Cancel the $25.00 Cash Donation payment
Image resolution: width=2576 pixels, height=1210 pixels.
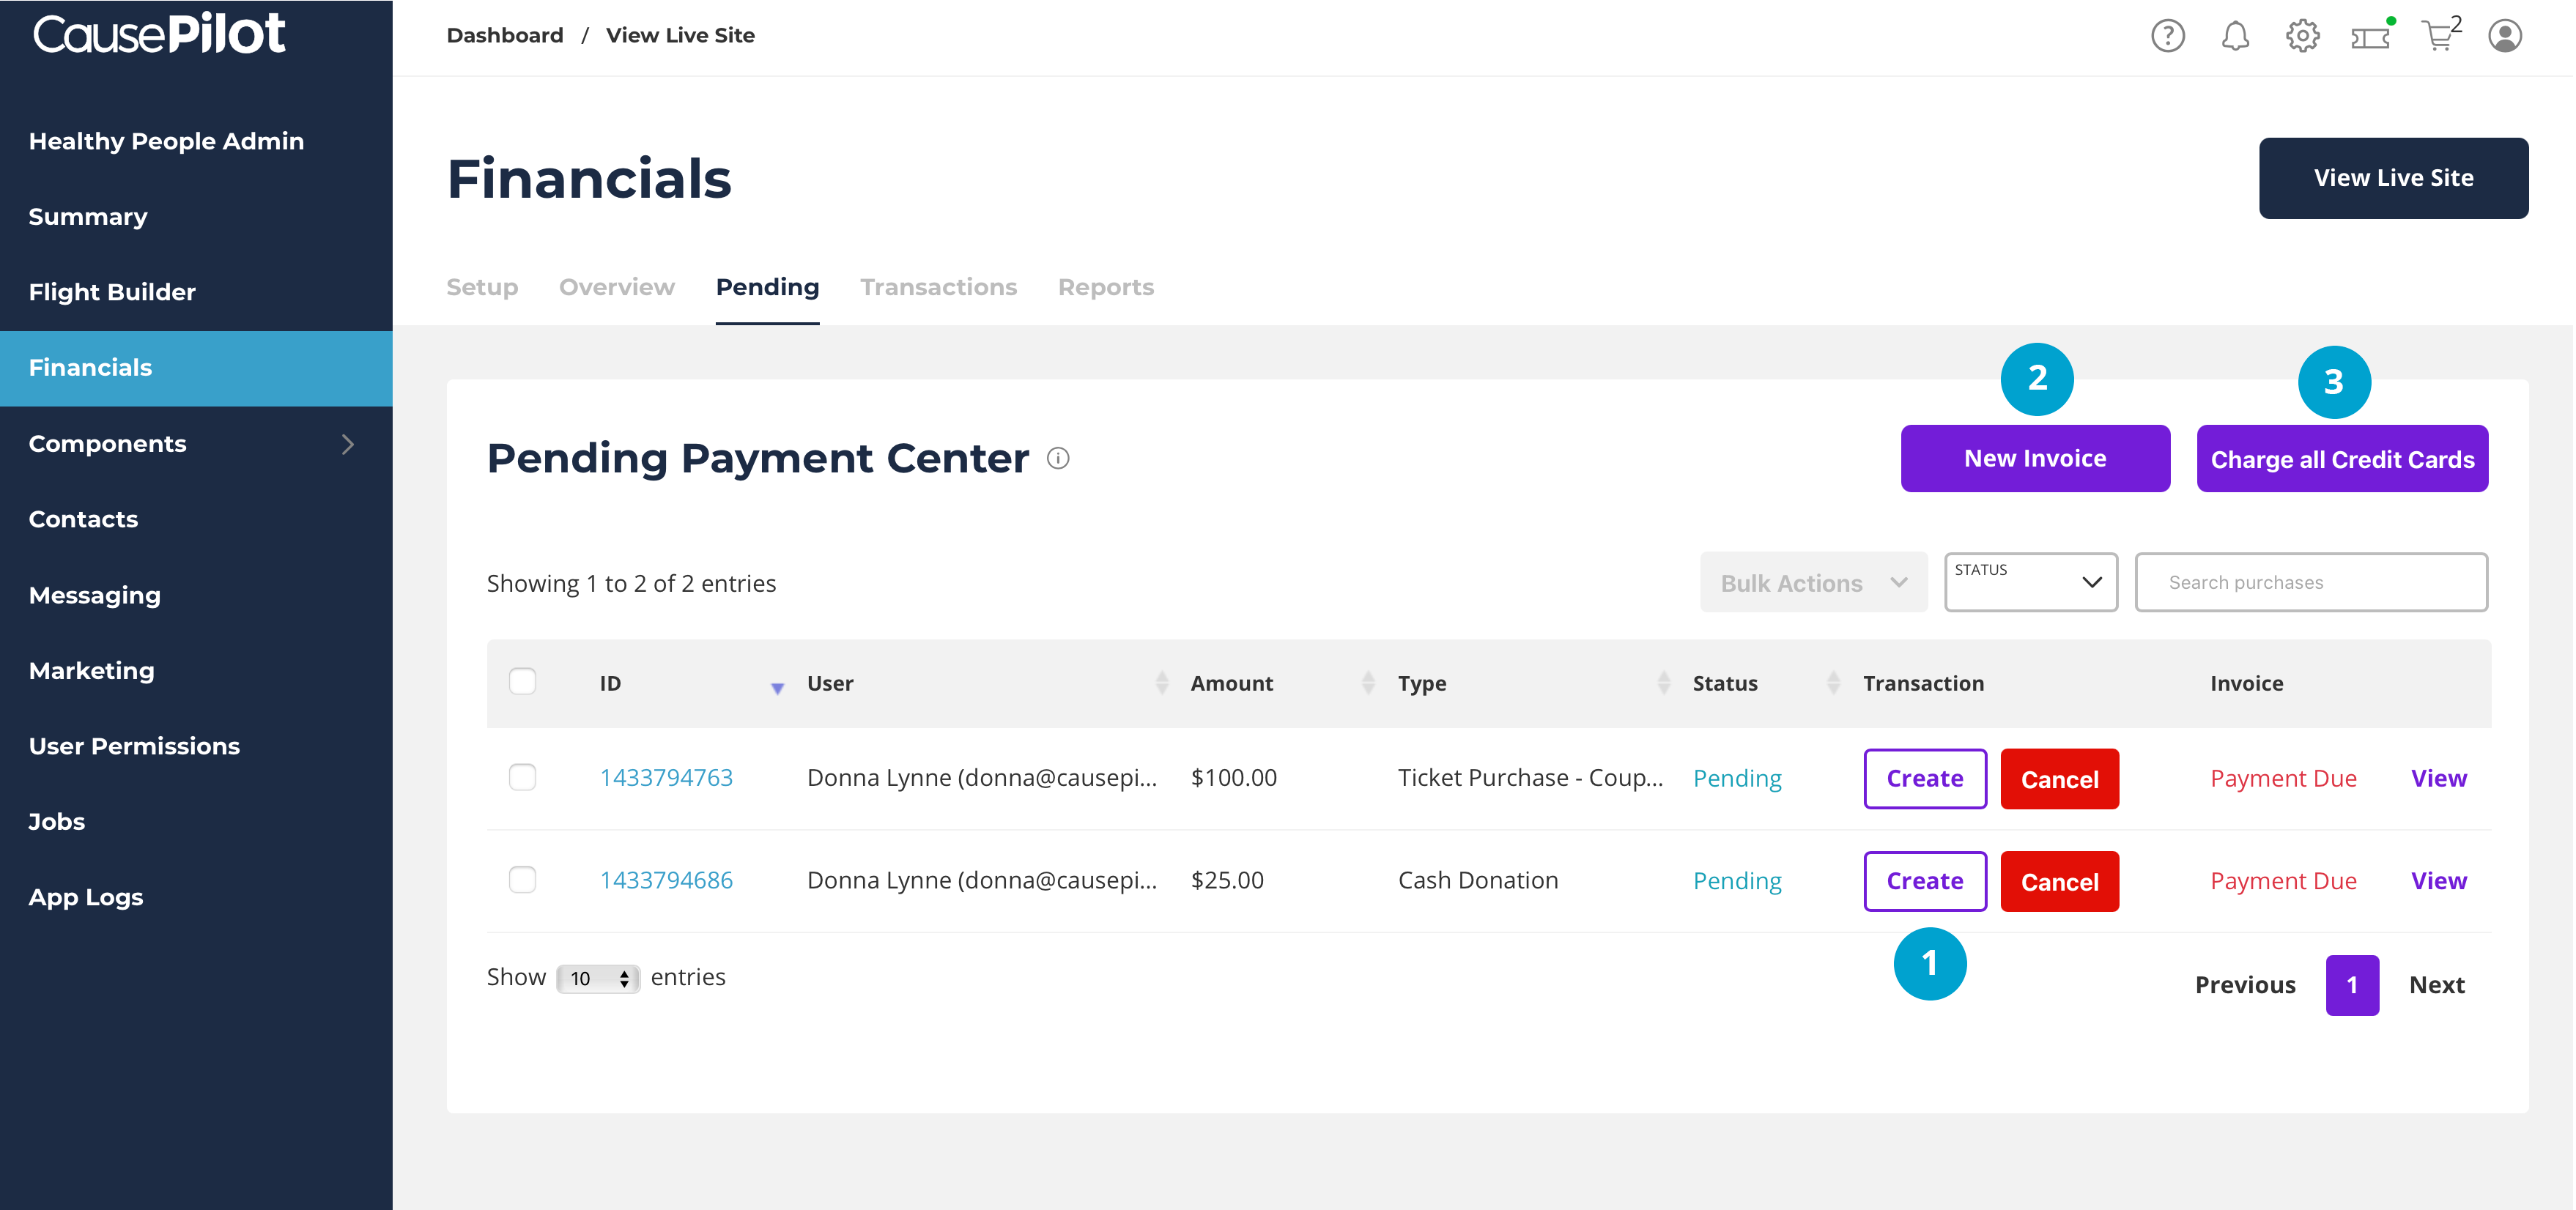(x=2059, y=881)
